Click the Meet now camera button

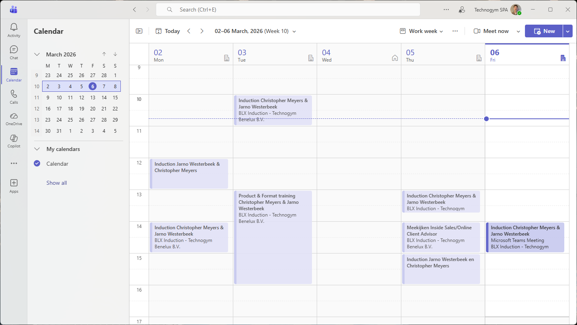[x=491, y=31]
